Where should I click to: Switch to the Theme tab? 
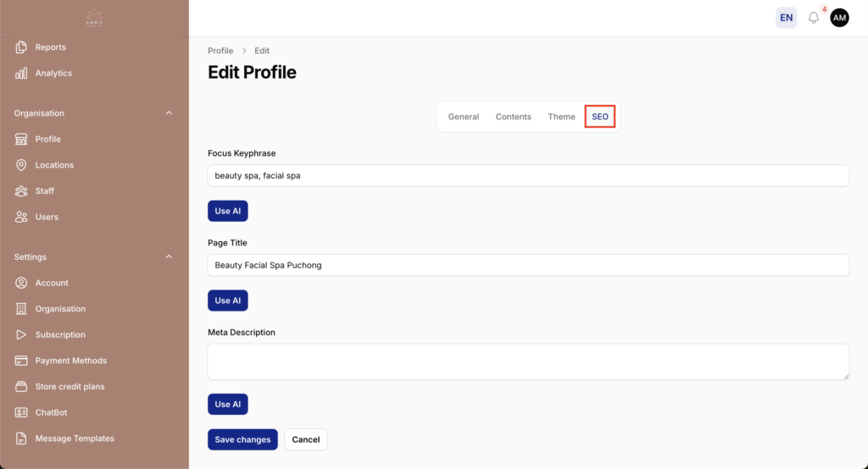click(561, 117)
